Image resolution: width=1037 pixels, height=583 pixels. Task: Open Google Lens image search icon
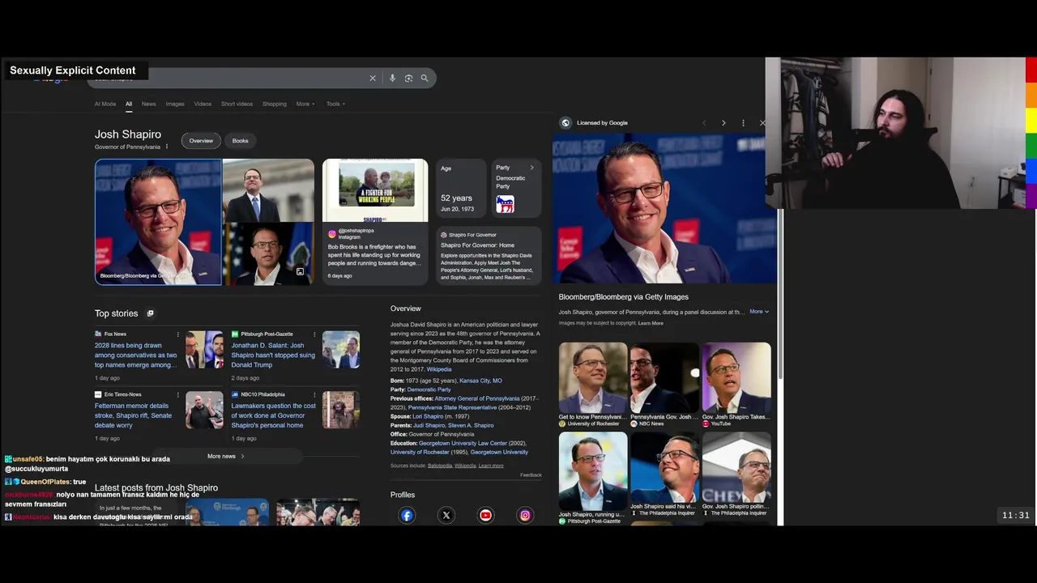pyautogui.click(x=408, y=79)
